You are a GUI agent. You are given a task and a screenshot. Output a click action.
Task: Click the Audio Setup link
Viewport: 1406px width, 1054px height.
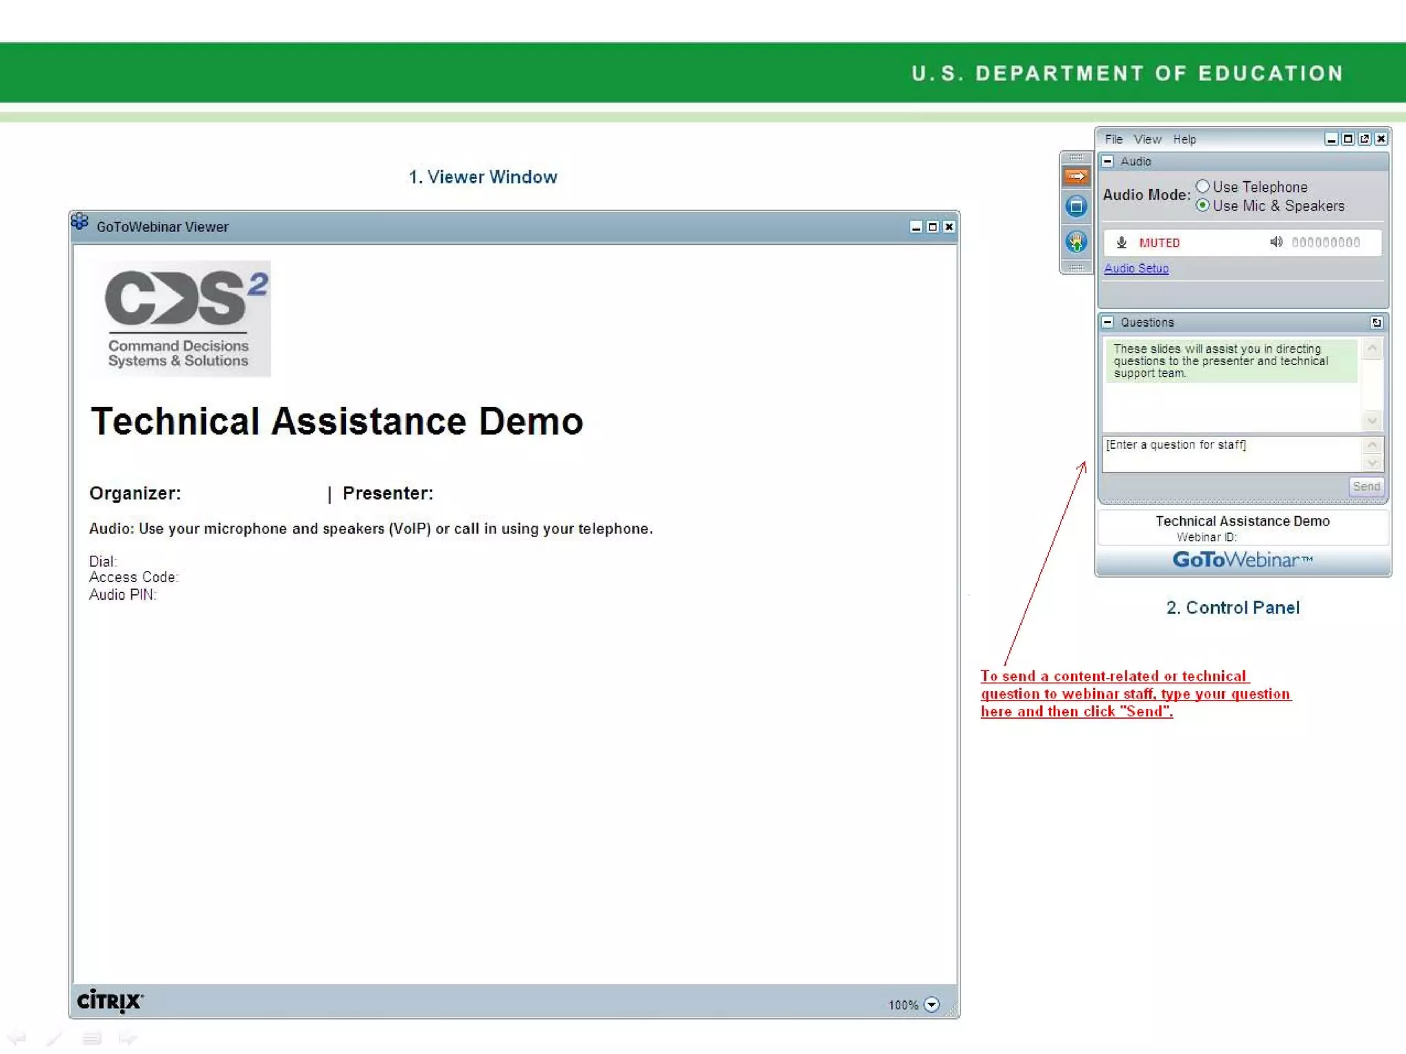1136,268
